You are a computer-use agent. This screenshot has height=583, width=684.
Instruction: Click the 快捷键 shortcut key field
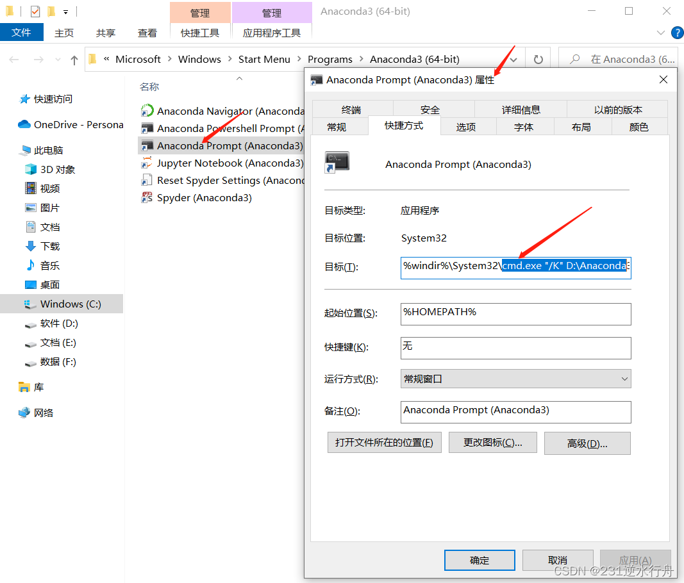pos(515,348)
